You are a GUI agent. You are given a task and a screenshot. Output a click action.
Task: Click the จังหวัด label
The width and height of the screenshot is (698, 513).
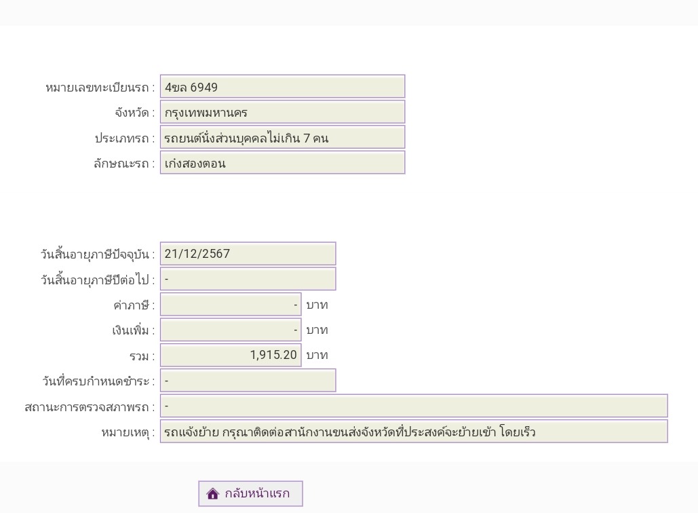[x=135, y=113]
